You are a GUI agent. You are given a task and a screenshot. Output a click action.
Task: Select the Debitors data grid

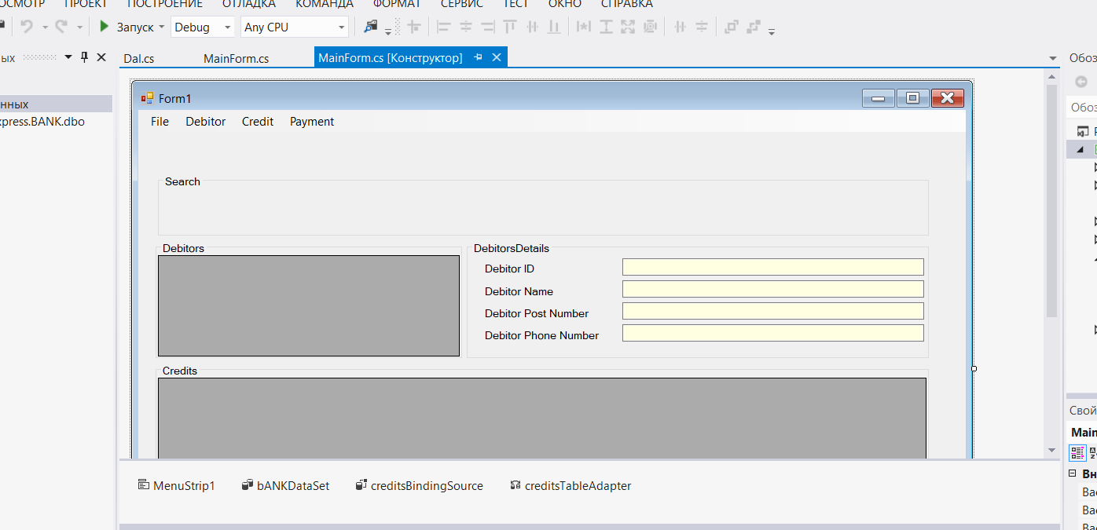tap(309, 305)
